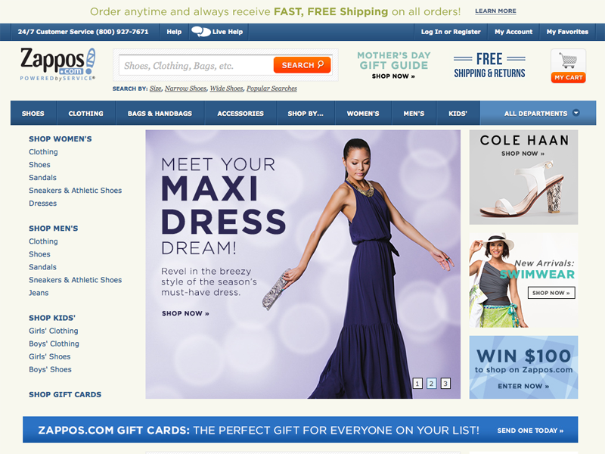Select Sneakers & Athletic Shoes under Shop Women's
The height and width of the screenshot is (454, 605).
(x=75, y=191)
